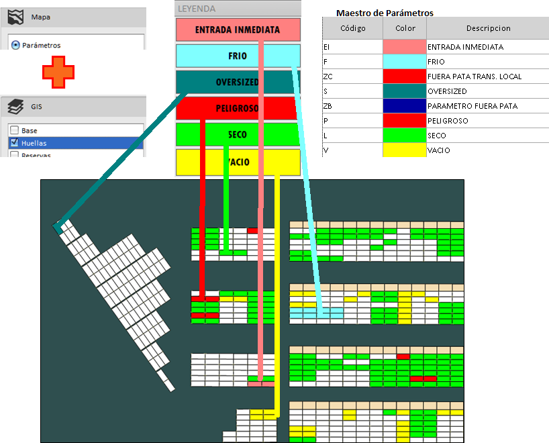The width and height of the screenshot is (549, 443).
Task: Click the orange plus cross icon
Action: 58,71
